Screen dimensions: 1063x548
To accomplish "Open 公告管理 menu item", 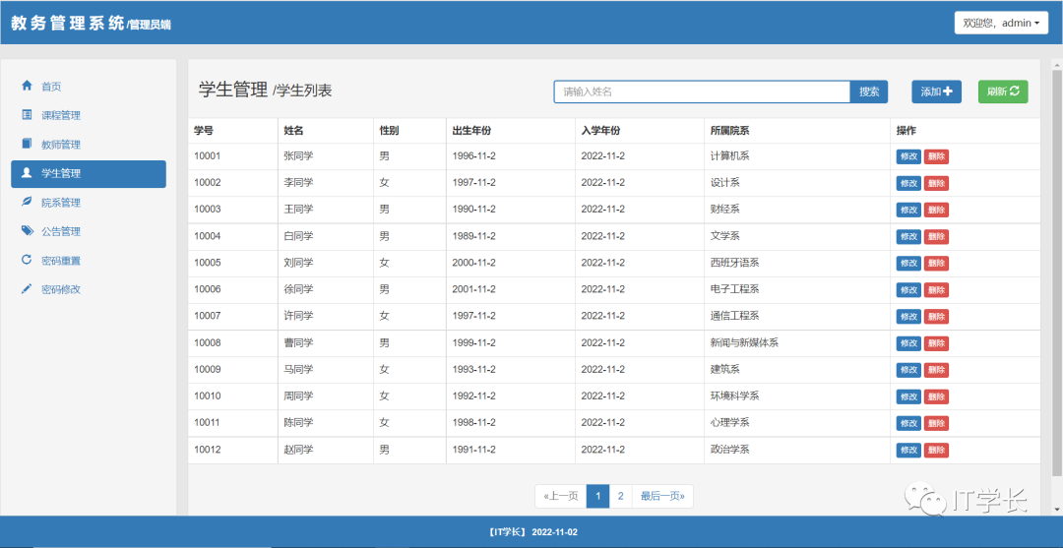I will pyautogui.click(x=89, y=231).
